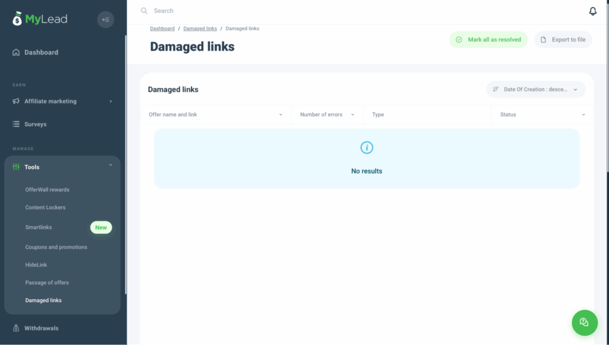Open Offer name and link column dropdown

point(281,115)
